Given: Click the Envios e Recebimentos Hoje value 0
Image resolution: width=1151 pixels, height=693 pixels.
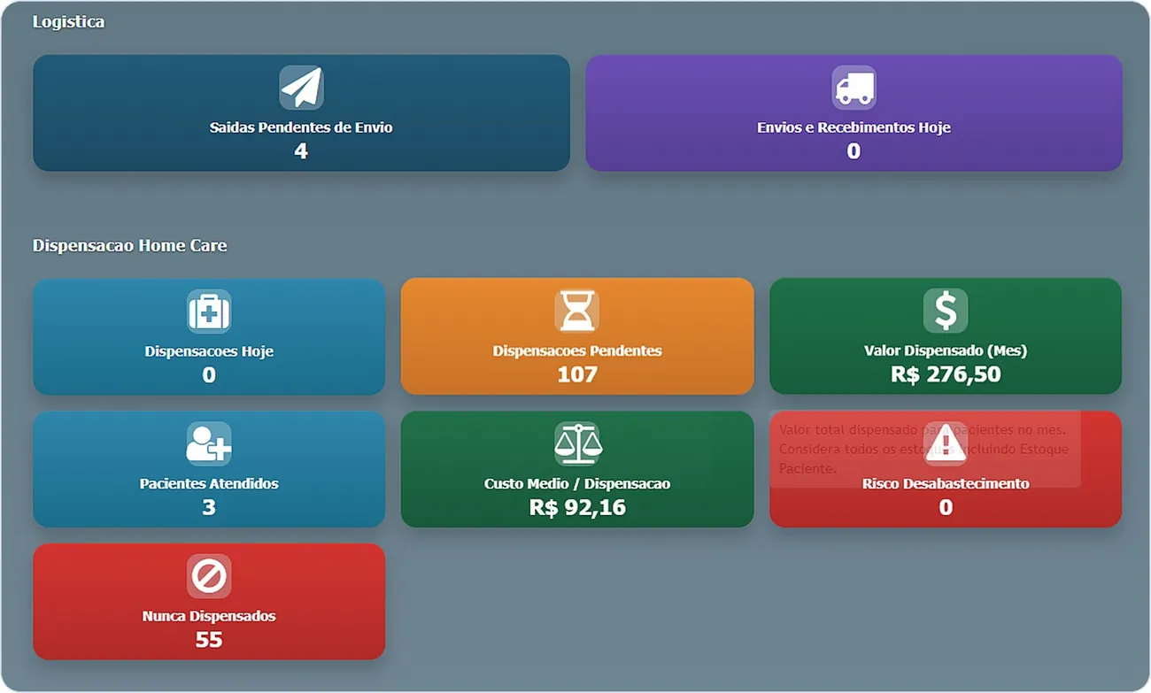Looking at the screenshot, I should pos(854,151).
